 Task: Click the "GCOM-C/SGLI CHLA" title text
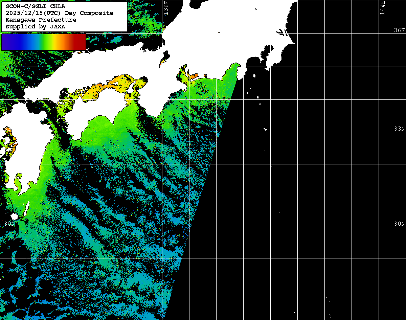(x=35, y=6)
